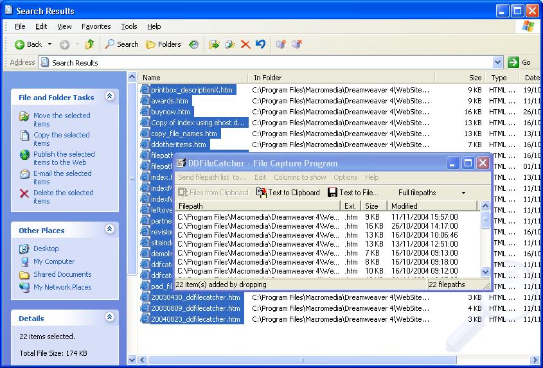The image size is (543, 368).
Task: Collapse the Details panel
Action: pos(110,317)
